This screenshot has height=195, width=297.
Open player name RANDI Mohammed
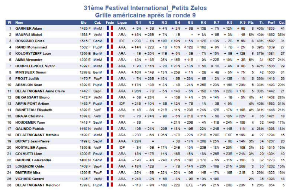point(31,47)
